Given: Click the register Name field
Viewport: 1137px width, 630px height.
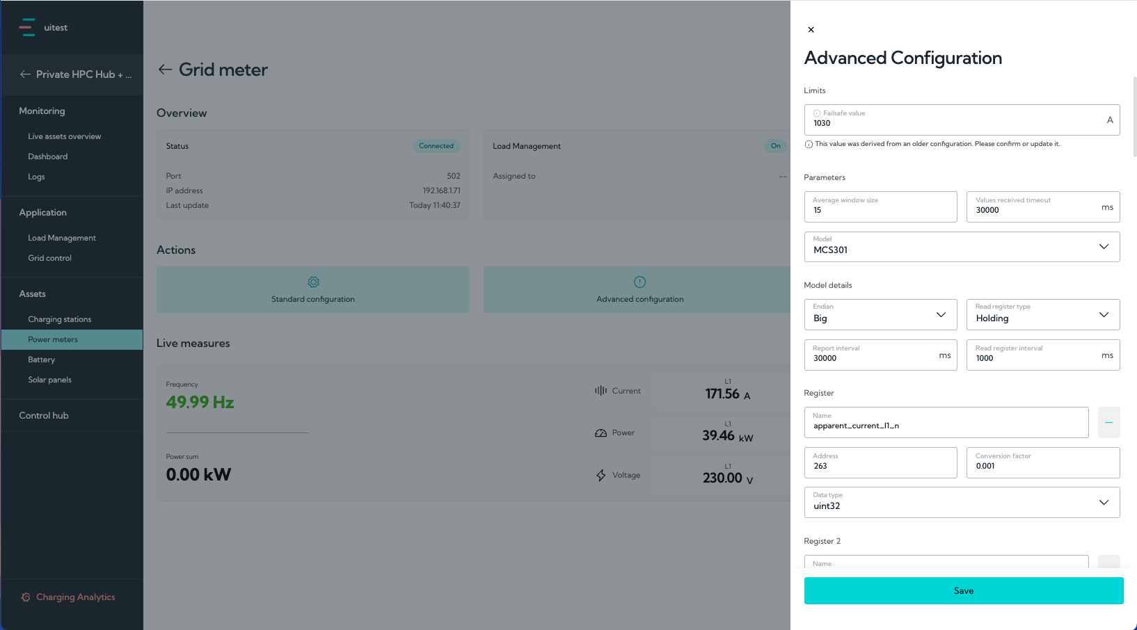Looking at the screenshot, I should [946, 422].
